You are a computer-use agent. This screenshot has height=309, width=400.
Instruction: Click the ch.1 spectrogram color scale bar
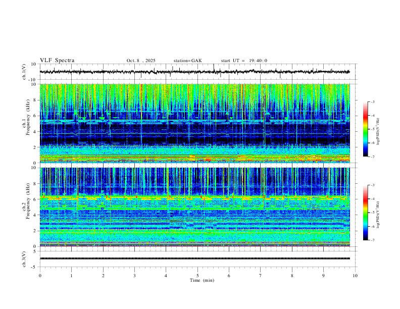[x=366, y=129]
